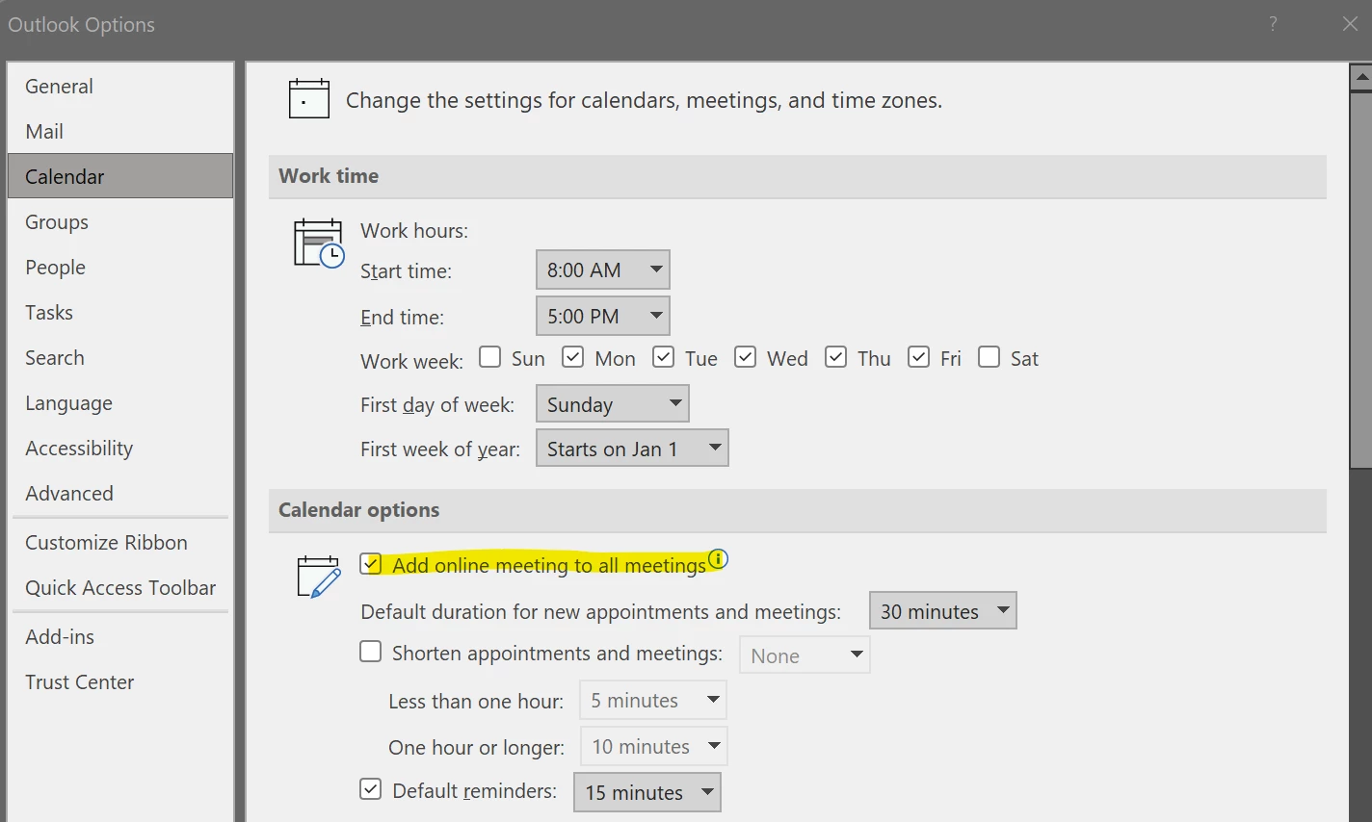1372x822 pixels.
Task: Open the Tasks options category
Action: pyautogui.click(x=120, y=312)
